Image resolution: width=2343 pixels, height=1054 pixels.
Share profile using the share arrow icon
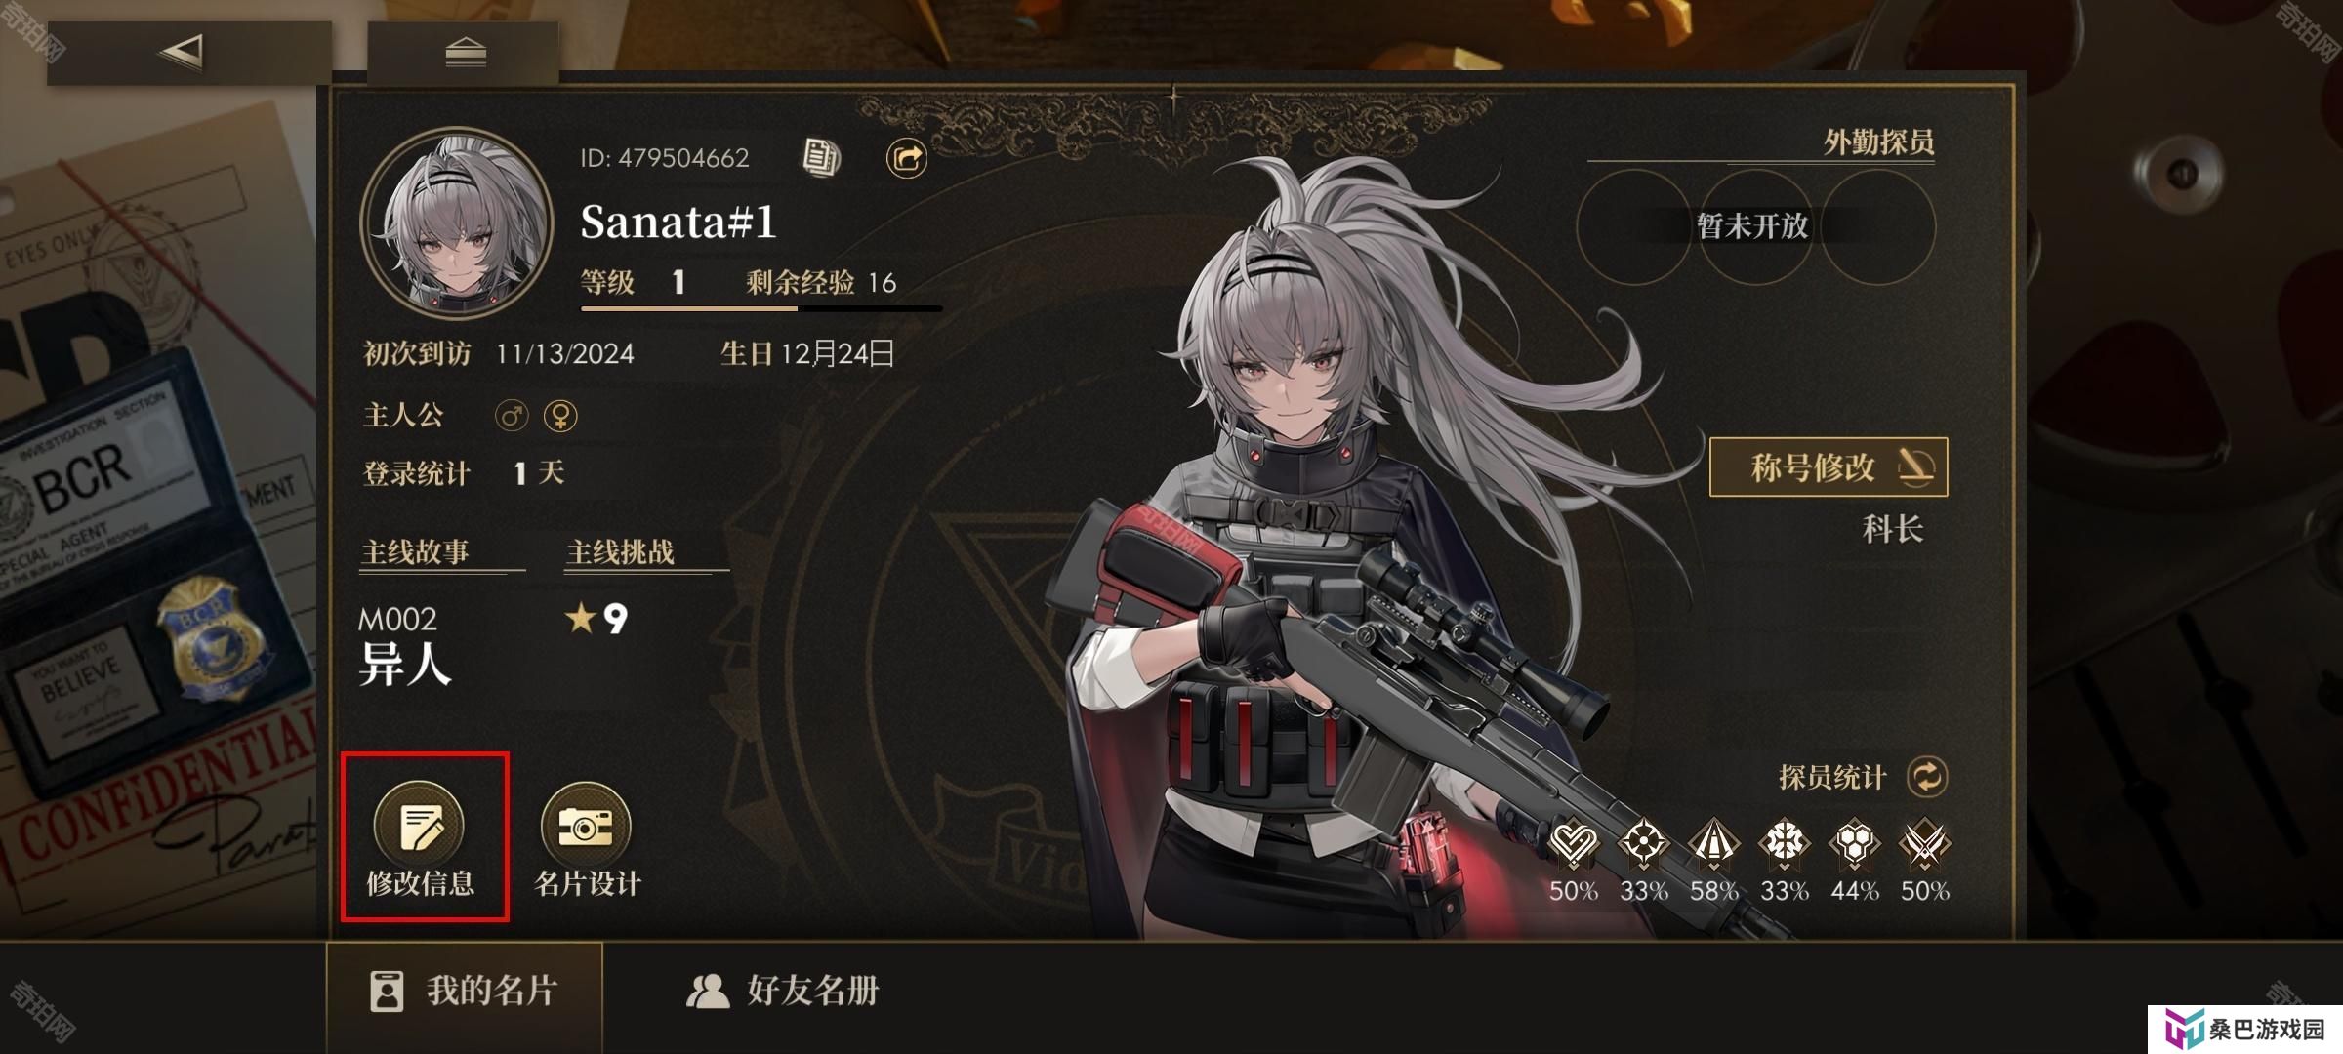[906, 157]
